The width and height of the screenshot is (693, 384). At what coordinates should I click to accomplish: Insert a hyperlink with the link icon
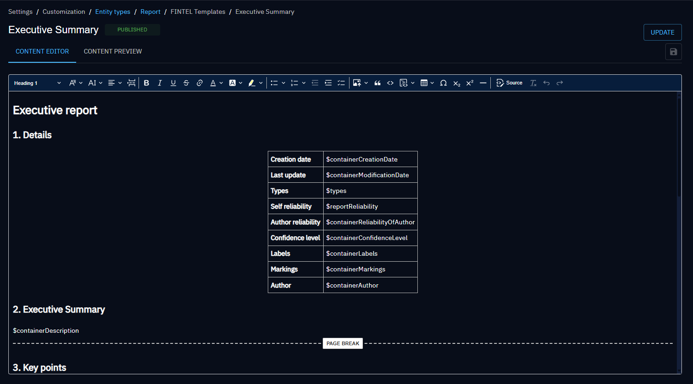[x=199, y=83]
